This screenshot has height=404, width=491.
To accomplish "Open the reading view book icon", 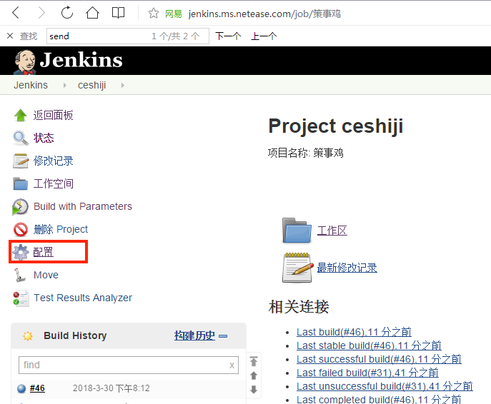I will [x=118, y=13].
